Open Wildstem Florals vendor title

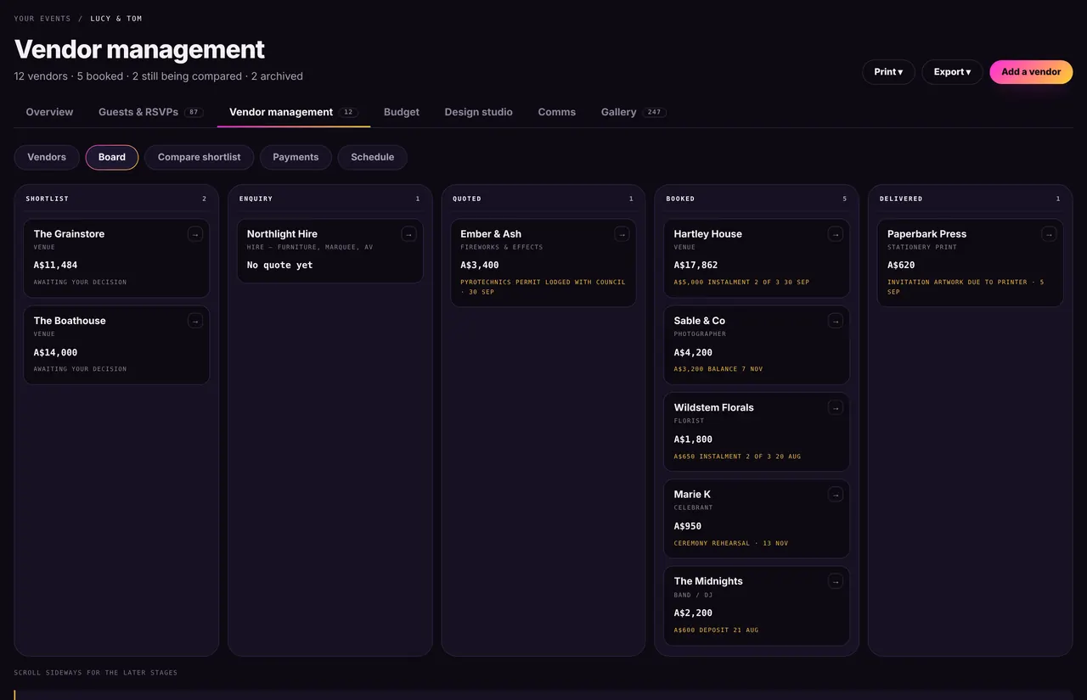click(x=714, y=408)
